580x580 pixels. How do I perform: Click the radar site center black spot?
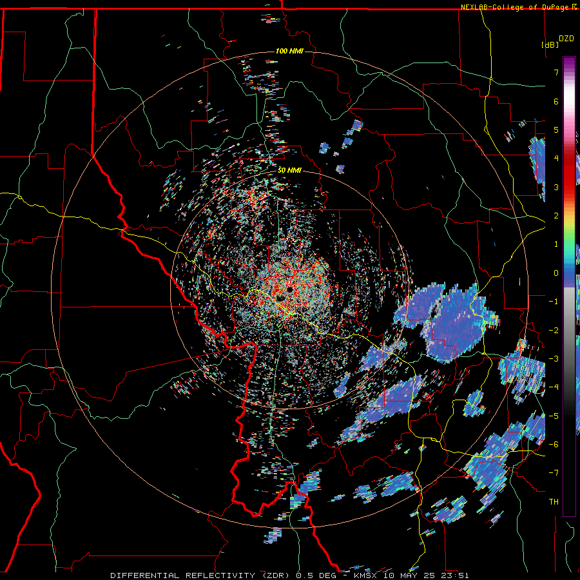[289, 289]
